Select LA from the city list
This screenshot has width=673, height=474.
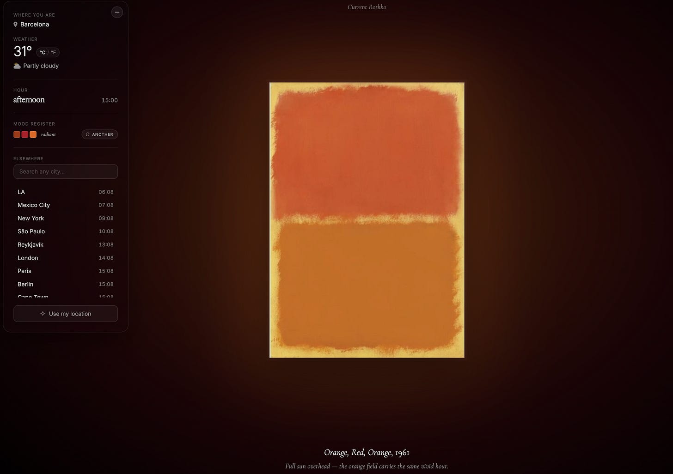[66, 192]
